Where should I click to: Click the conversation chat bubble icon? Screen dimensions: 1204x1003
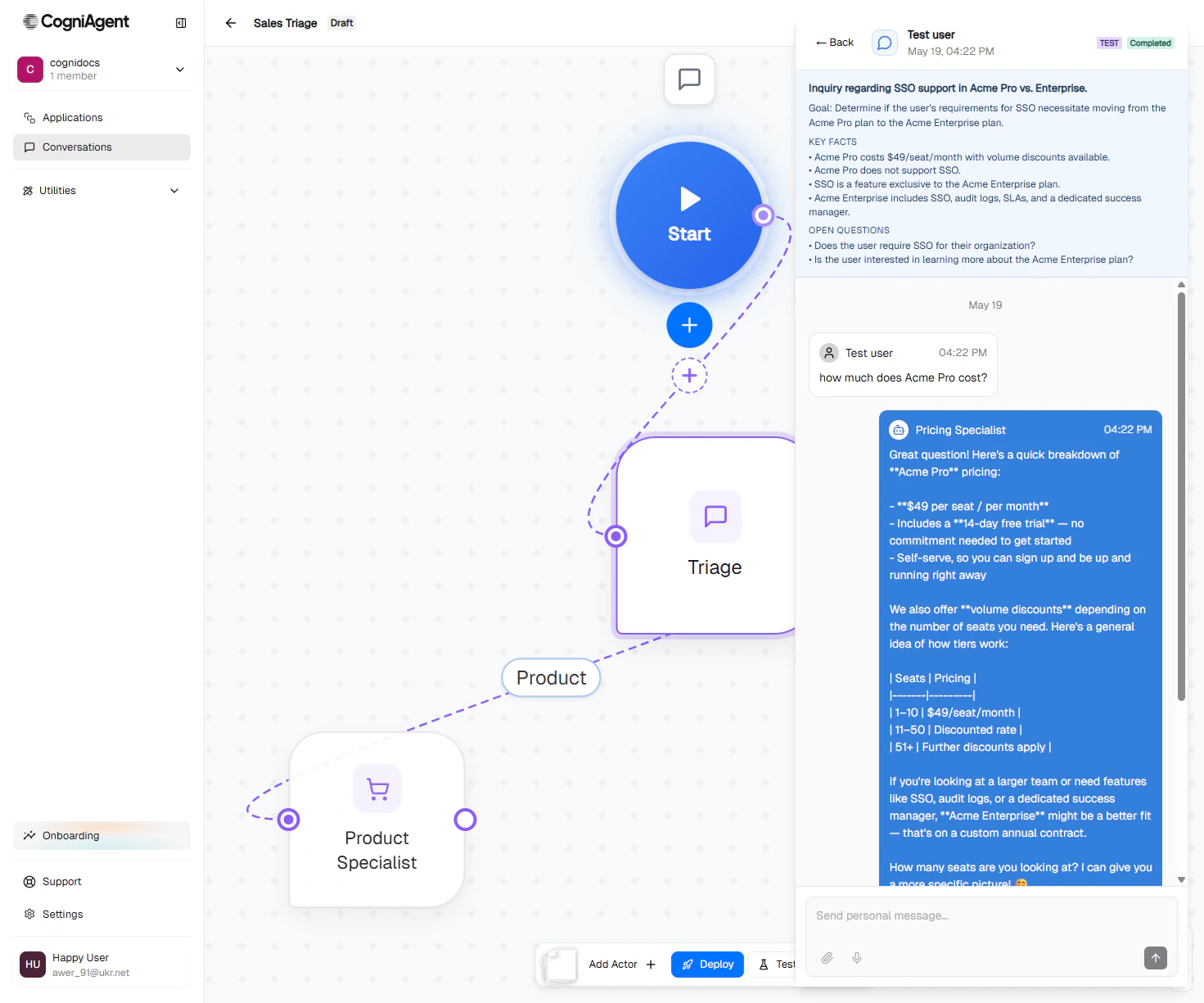pos(885,43)
